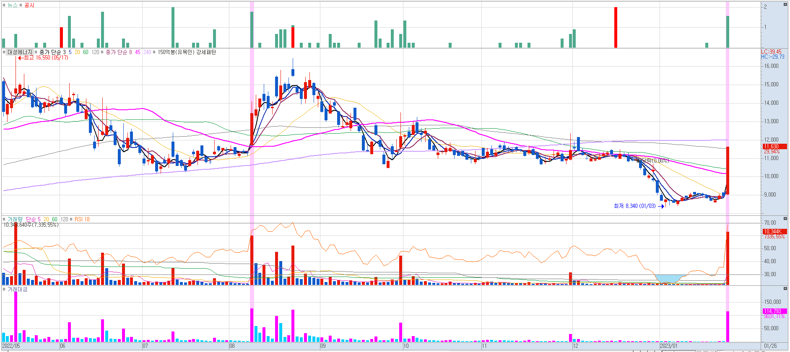This screenshot has width=790, height=352.
Task: Select the volume pane's yellow 20 average label
Action: point(46,219)
